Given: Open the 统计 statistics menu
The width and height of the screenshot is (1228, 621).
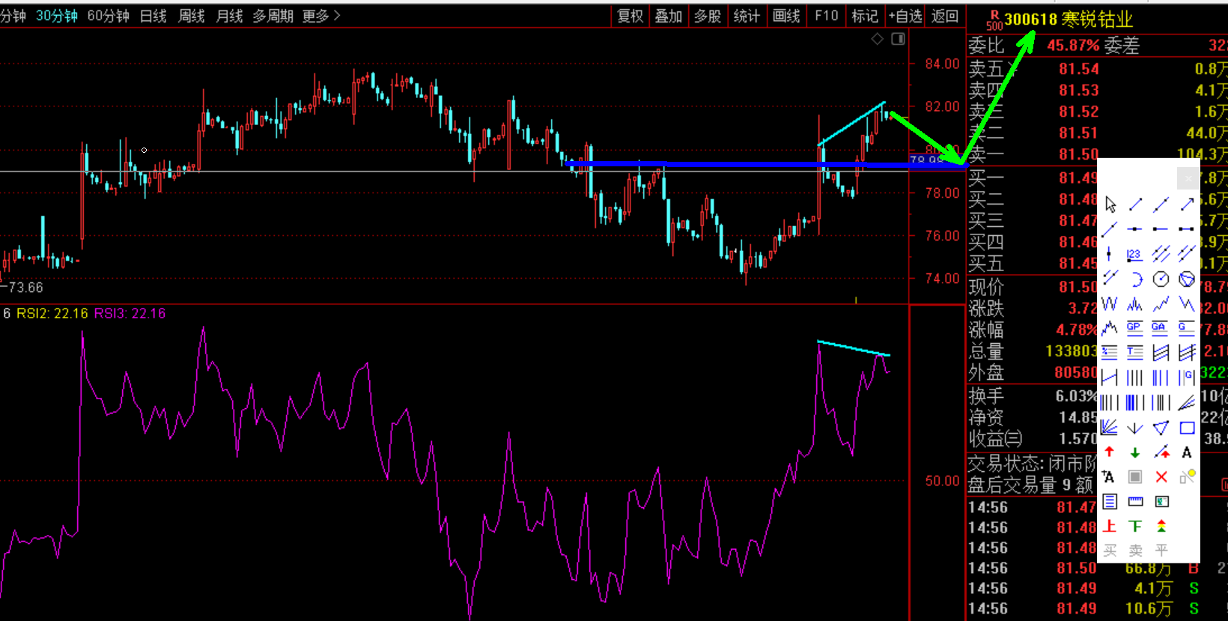Looking at the screenshot, I should tap(747, 16).
